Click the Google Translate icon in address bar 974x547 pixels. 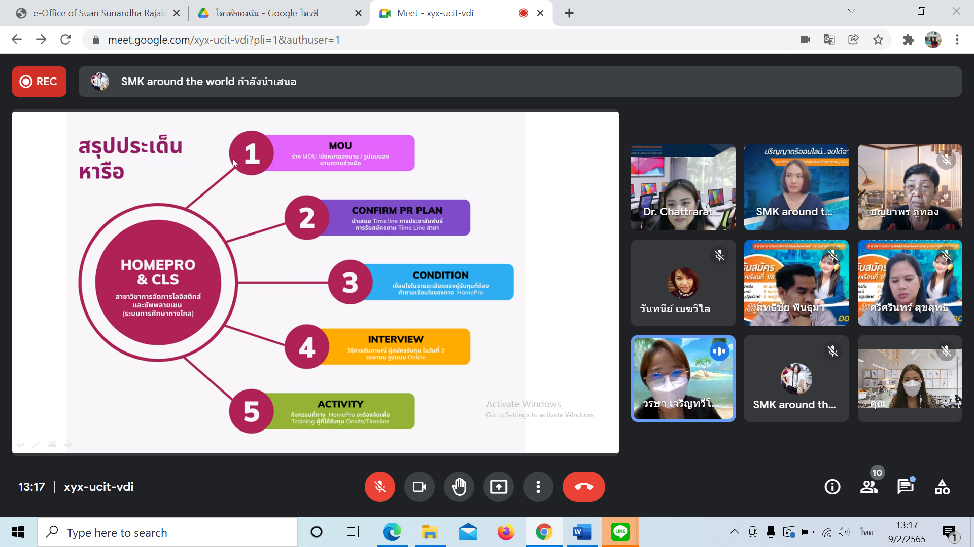pyautogui.click(x=829, y=40)
